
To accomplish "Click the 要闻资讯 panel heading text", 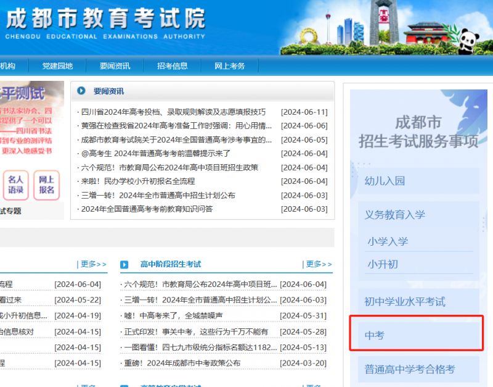I will coord(109,91).
